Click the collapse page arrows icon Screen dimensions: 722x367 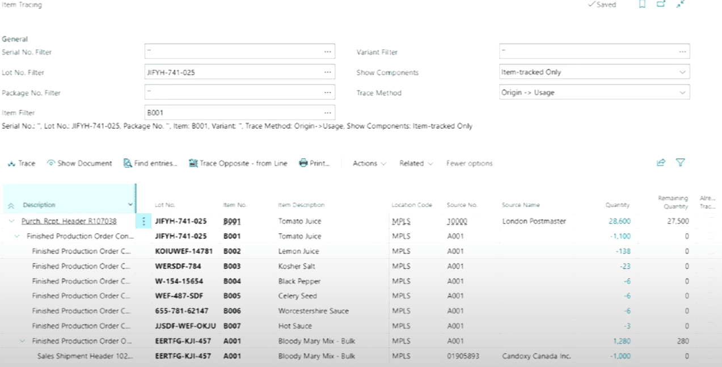681,5
